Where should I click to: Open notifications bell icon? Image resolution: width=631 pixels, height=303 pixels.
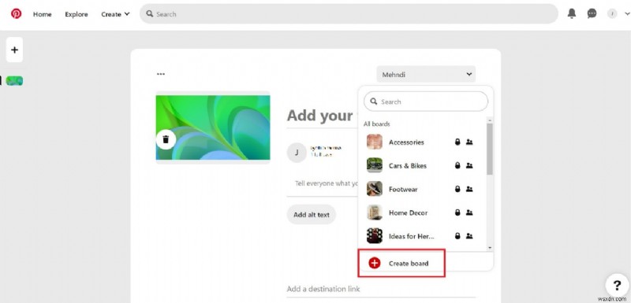click(571, 13)
